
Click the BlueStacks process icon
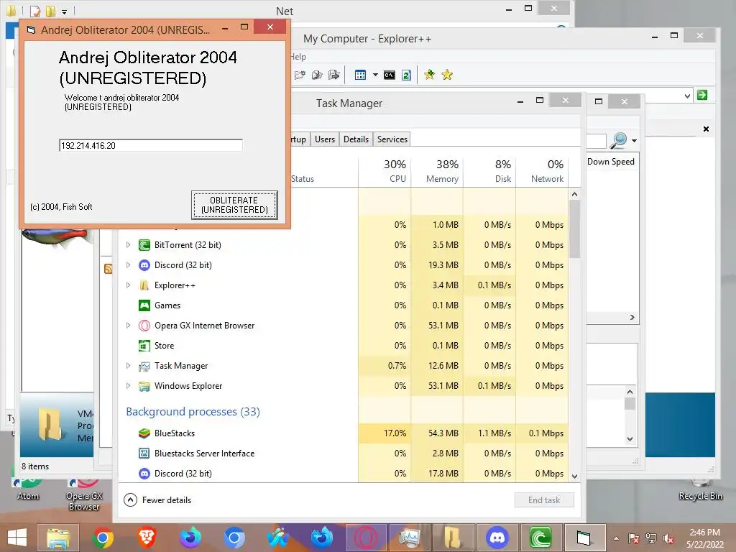tap(144, 433)
